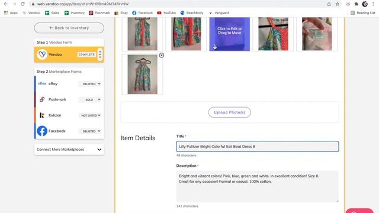Click the Item Details heading
This screenshot has width=379, height=213.
click(138, 138)
